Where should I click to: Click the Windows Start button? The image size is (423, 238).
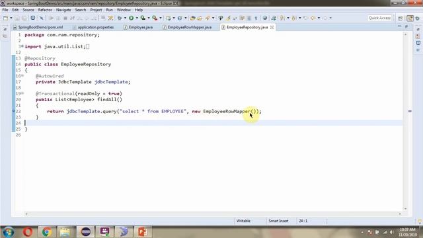click(x=8, y=232)
